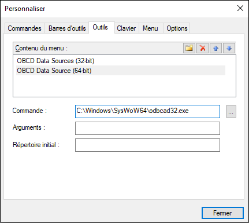Delete the selected tool with red X
The image size is (249, 223).
[x=202, y=48]
